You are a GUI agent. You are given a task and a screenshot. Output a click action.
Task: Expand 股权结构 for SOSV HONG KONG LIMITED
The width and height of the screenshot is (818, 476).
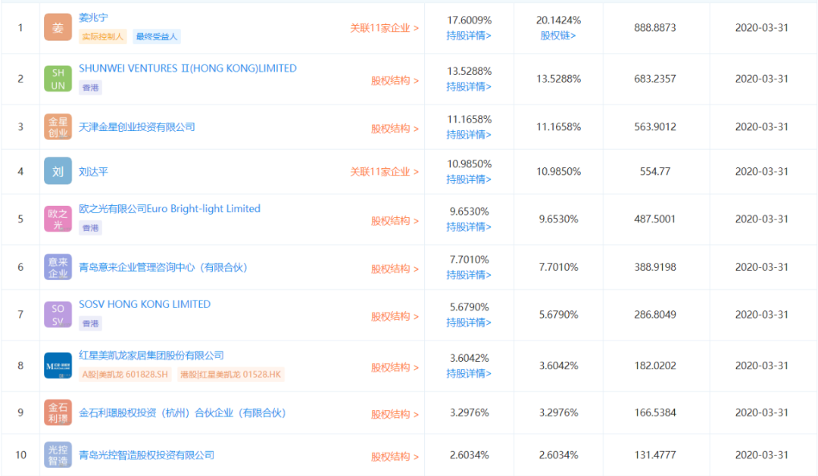tap(395, 316)
